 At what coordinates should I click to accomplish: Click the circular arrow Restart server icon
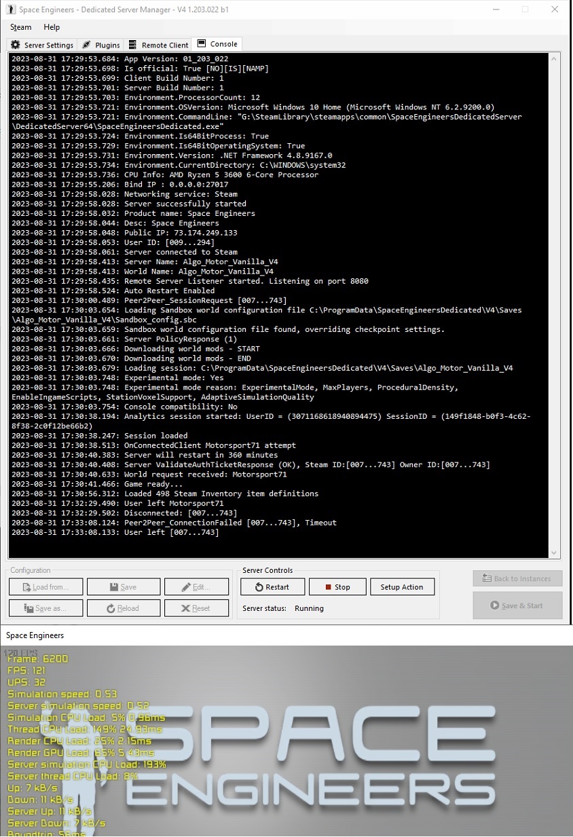(259, 587)
